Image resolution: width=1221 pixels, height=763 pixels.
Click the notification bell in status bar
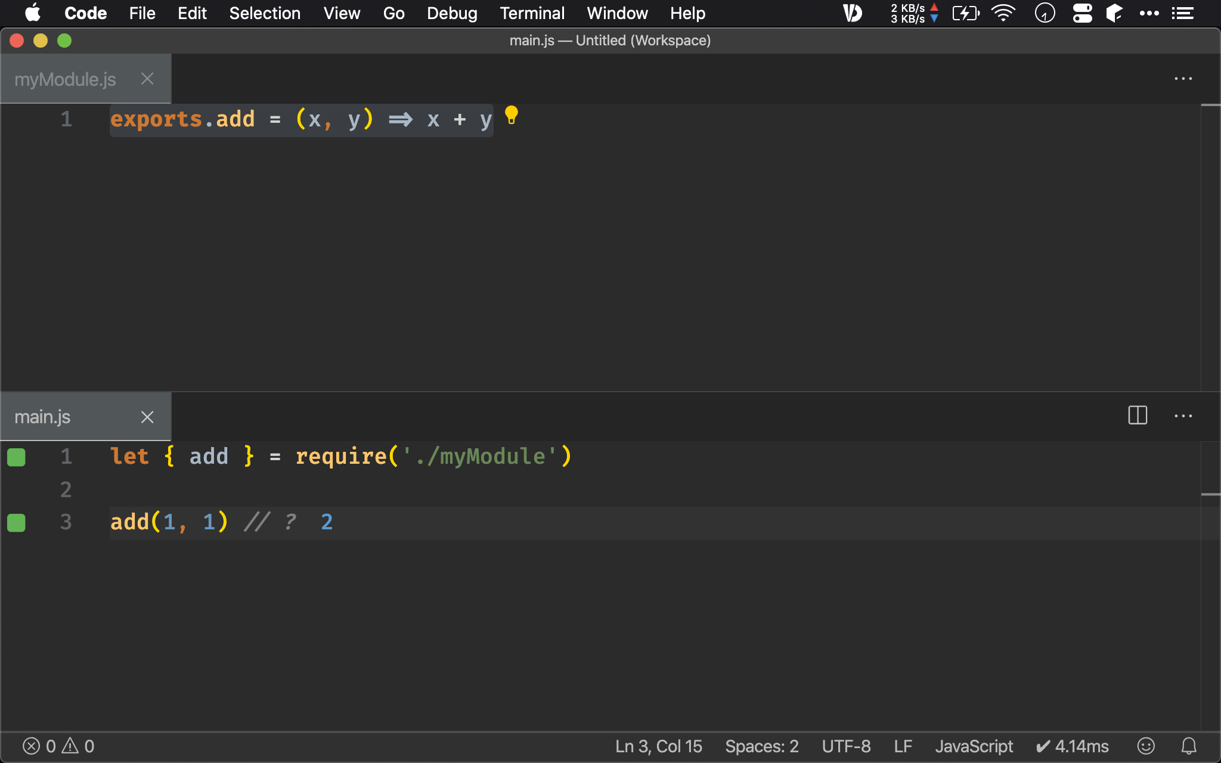coord(1189,746)
